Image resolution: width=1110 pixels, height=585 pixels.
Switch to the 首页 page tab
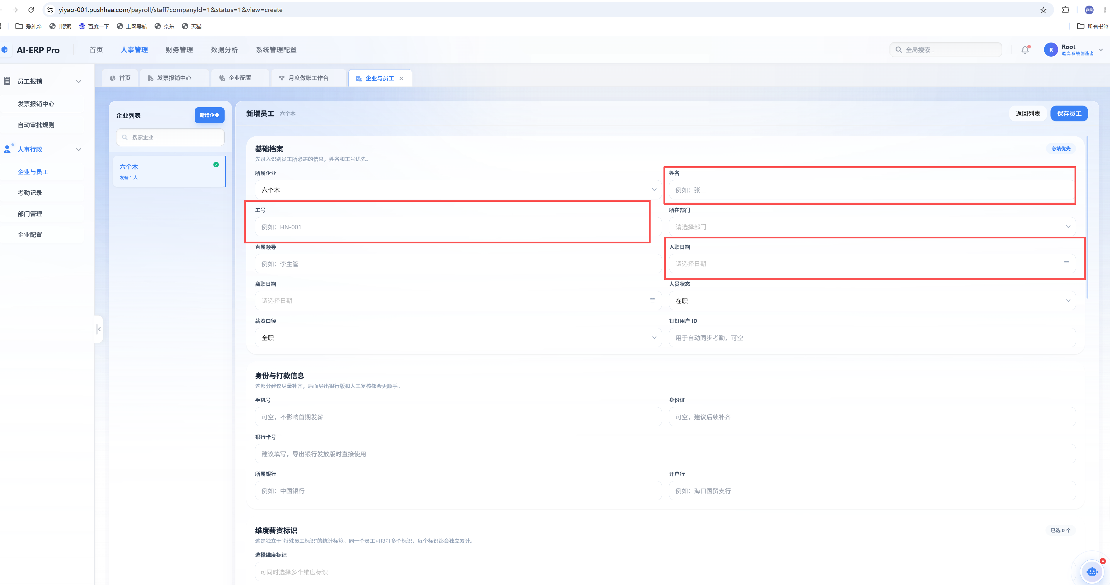[120, 78]
